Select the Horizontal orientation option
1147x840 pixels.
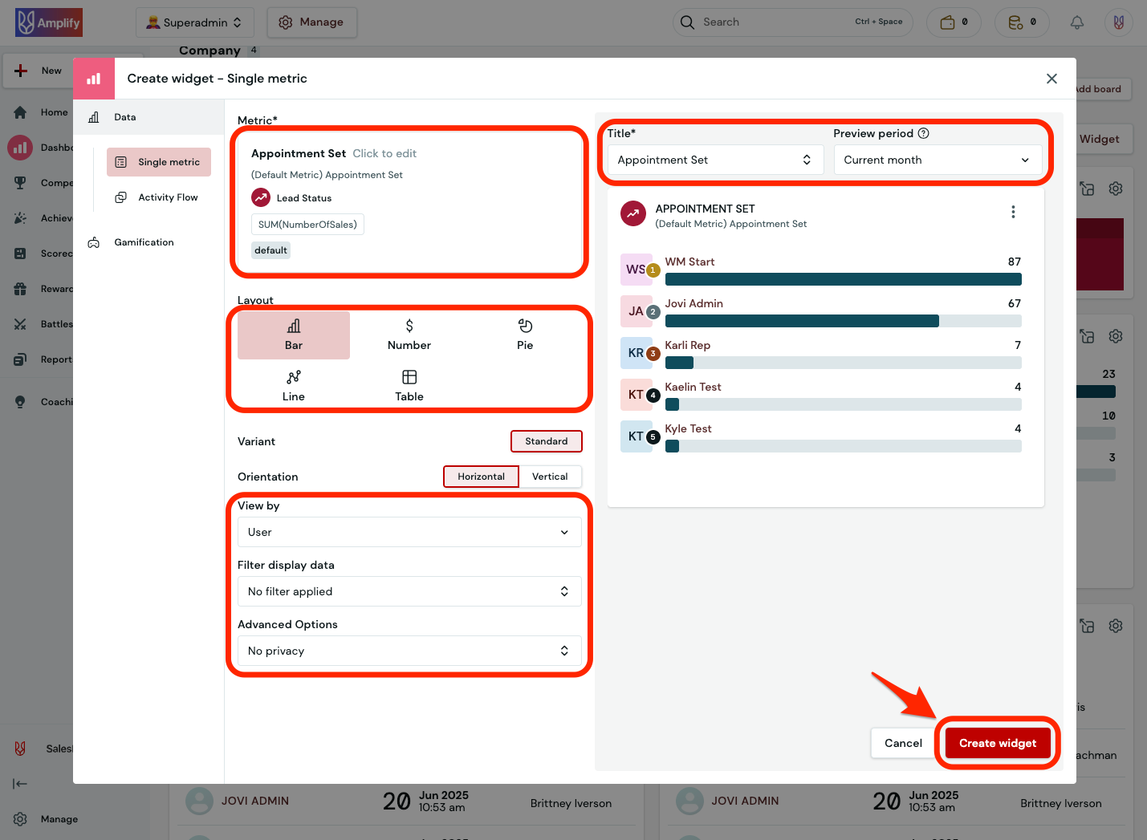tap(481, 476)
